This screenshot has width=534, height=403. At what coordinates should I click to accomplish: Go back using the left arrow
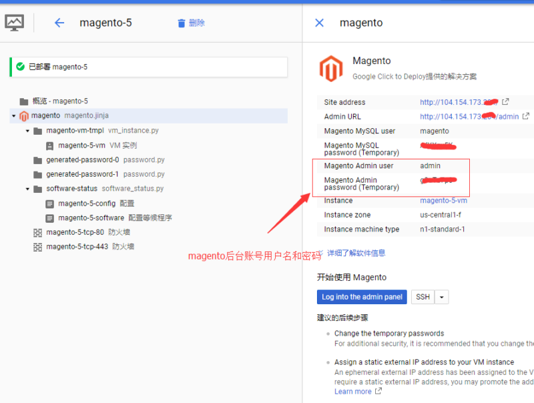(x=59, y=23)
